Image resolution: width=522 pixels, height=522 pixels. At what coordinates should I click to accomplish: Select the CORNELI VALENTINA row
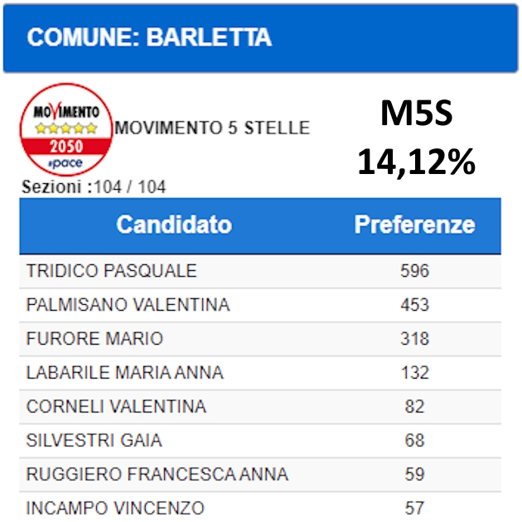260,407
